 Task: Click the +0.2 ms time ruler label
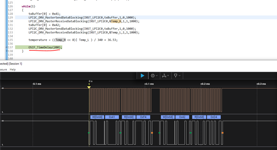point(205,84)
